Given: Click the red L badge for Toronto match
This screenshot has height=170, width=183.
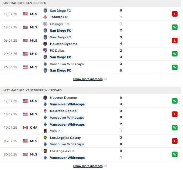Looking at the screenshot, I should pos(175,14).
